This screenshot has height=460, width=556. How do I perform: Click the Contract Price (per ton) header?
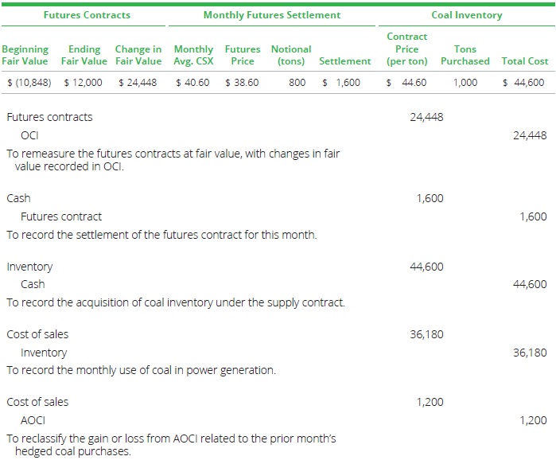[406, 49]
